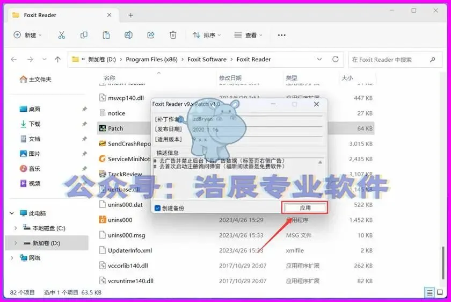
Task: Open 音乐 in the sidebar
Action: click(x=30, y=169)
